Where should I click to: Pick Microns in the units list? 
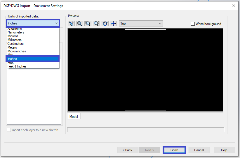tap(33, 36)
